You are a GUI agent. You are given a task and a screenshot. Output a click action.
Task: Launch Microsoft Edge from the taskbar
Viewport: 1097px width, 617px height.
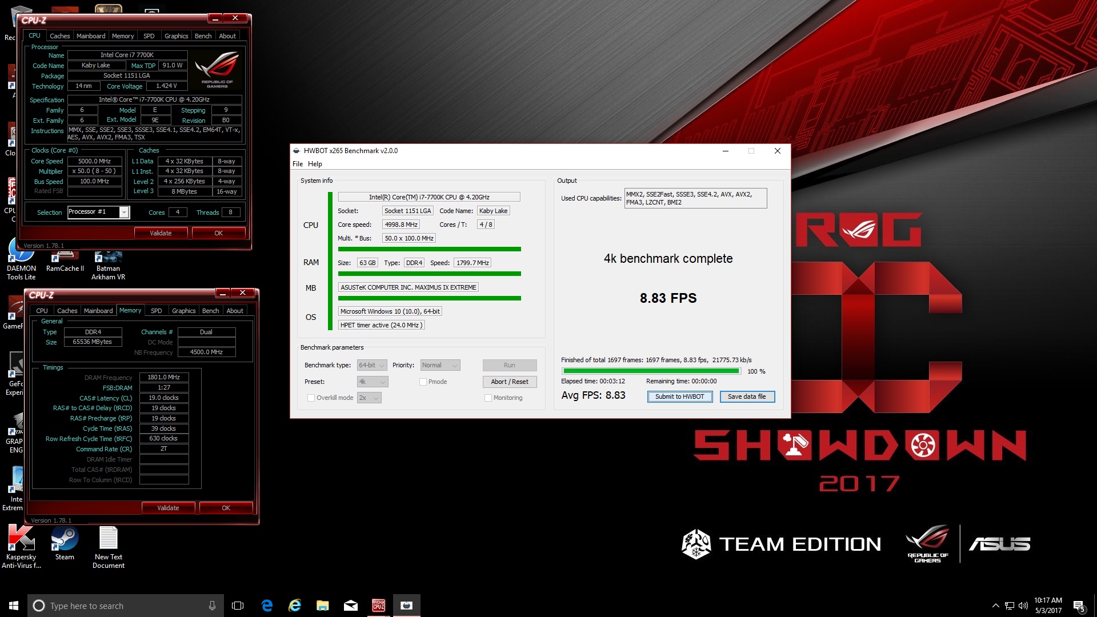(267, 606)
